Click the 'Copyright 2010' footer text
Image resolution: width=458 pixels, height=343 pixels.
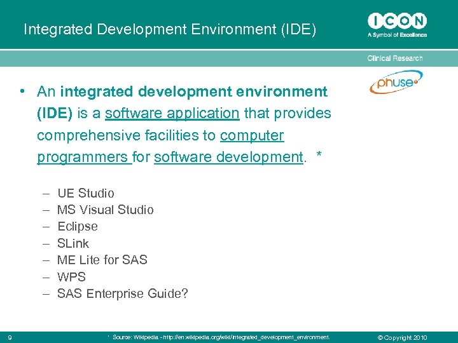click(x=402, y=338)
